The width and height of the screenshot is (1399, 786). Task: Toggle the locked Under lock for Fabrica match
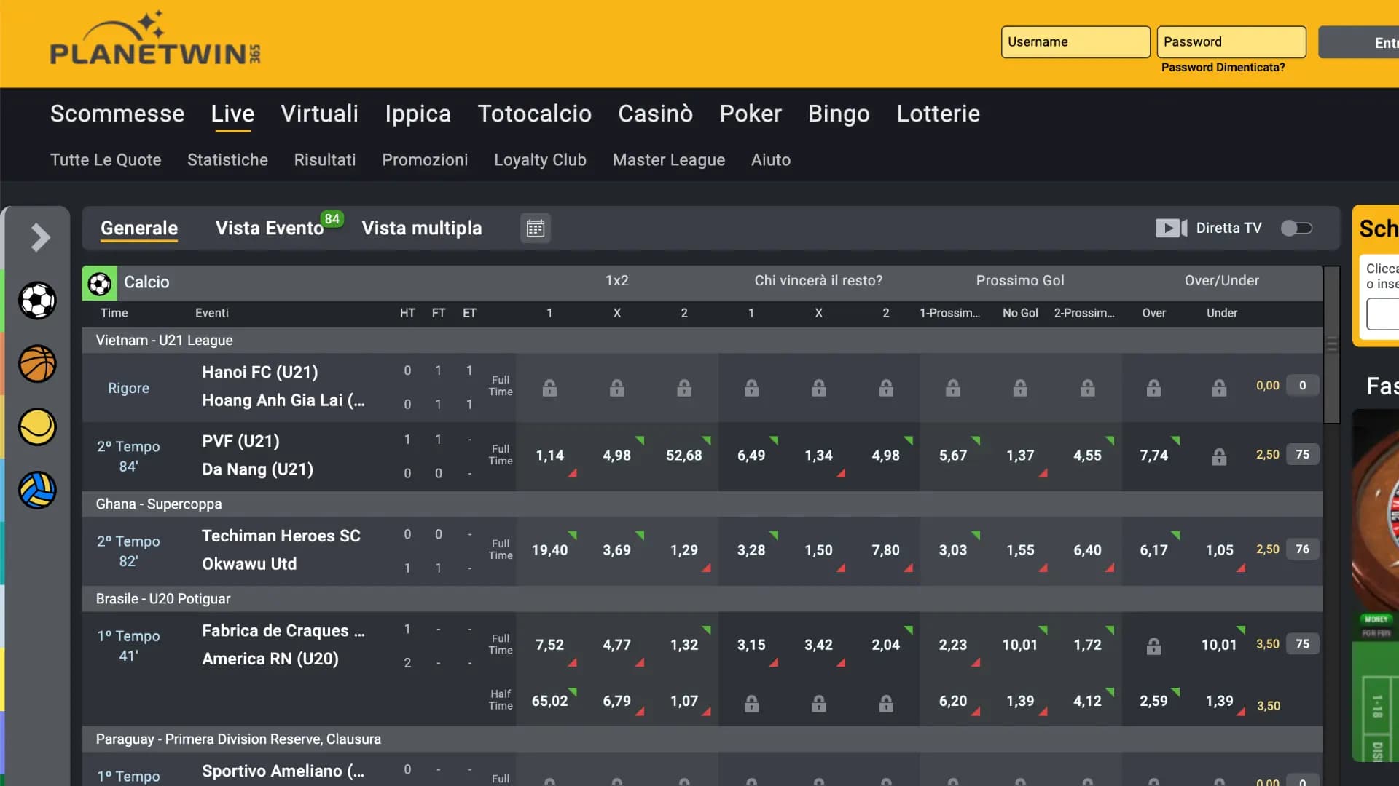click(1154, 645)
